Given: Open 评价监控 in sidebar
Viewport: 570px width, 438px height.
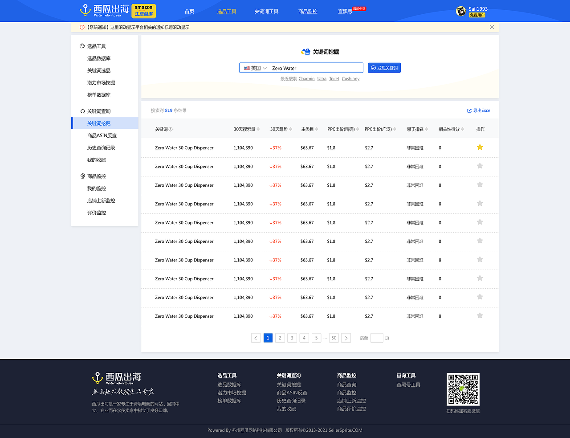Looking at the screenshot, I should pyautogui.click(x=97, y=213).
